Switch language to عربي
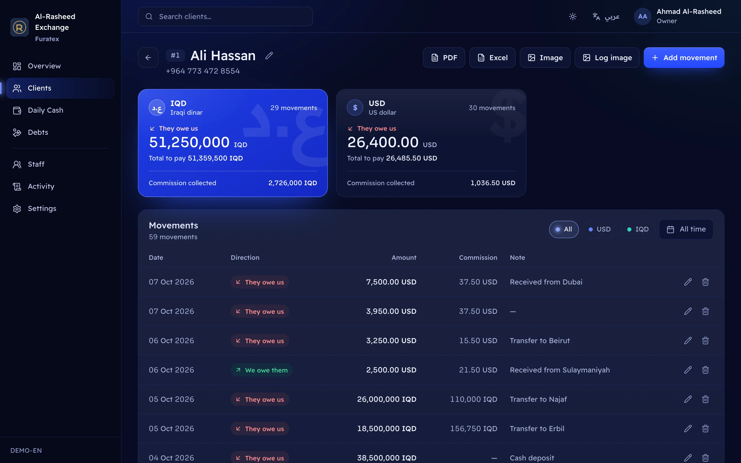741x463 pixels. (606, 16)
